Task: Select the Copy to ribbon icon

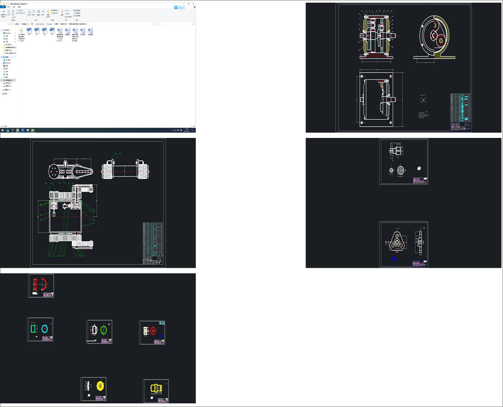Action: (34, 12)
